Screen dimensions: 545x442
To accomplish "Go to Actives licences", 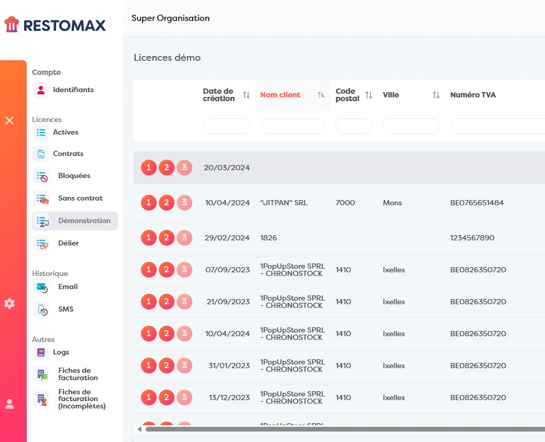I will pyautogui.click(x=66, y=132).
